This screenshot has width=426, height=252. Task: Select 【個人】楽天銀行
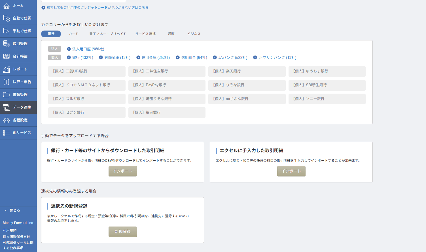[247, 71]
